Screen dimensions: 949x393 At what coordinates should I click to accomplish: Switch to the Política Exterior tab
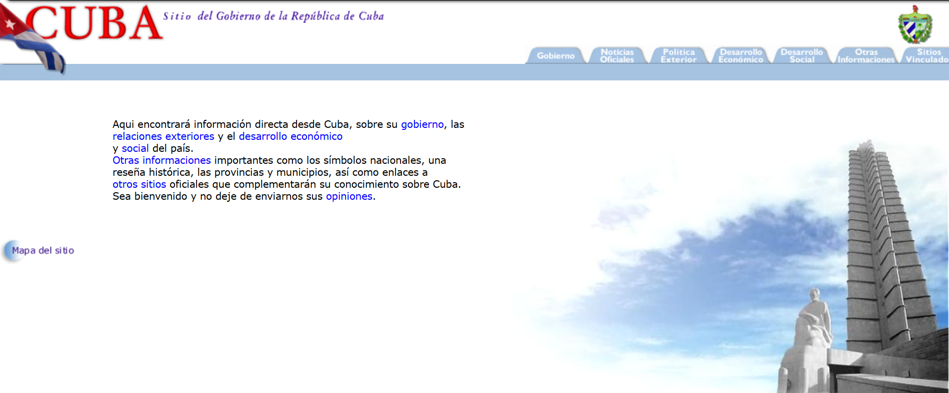point(678,55)
